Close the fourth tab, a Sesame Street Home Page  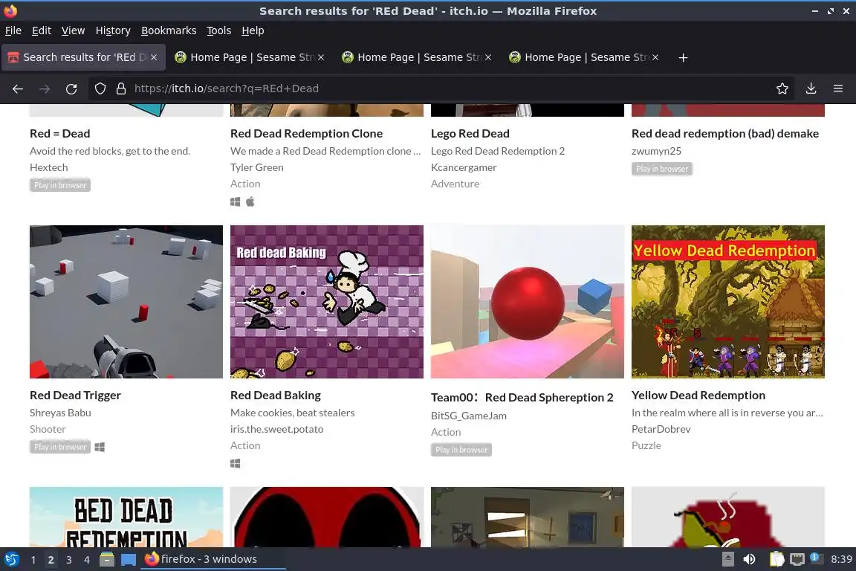[655, 57]
